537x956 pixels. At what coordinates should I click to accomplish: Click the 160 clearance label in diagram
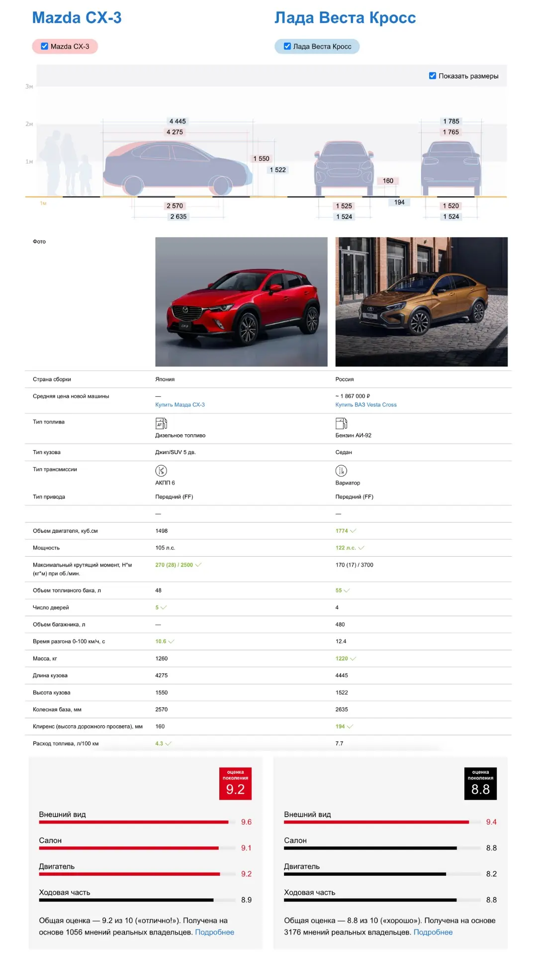[388, 181]
